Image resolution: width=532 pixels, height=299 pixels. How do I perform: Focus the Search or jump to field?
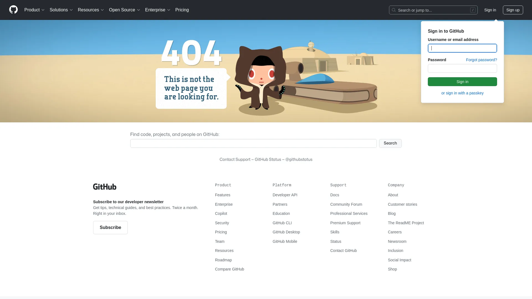point(433,10)
